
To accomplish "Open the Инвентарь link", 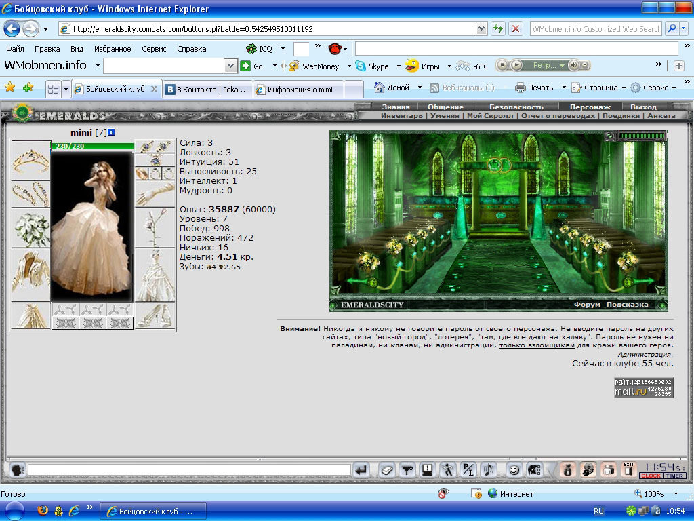I will point(402,115).
